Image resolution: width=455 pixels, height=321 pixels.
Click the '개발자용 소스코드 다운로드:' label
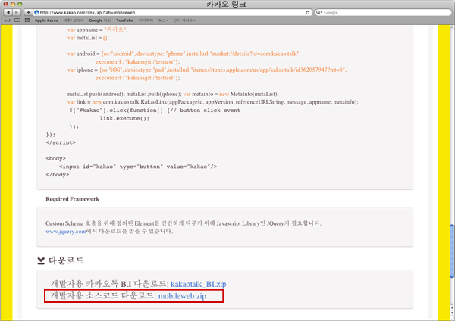tap(104, 296)
